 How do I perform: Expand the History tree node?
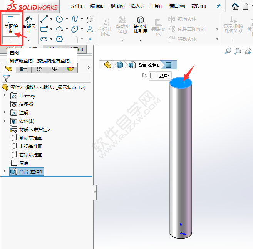(x=5, y=96)
